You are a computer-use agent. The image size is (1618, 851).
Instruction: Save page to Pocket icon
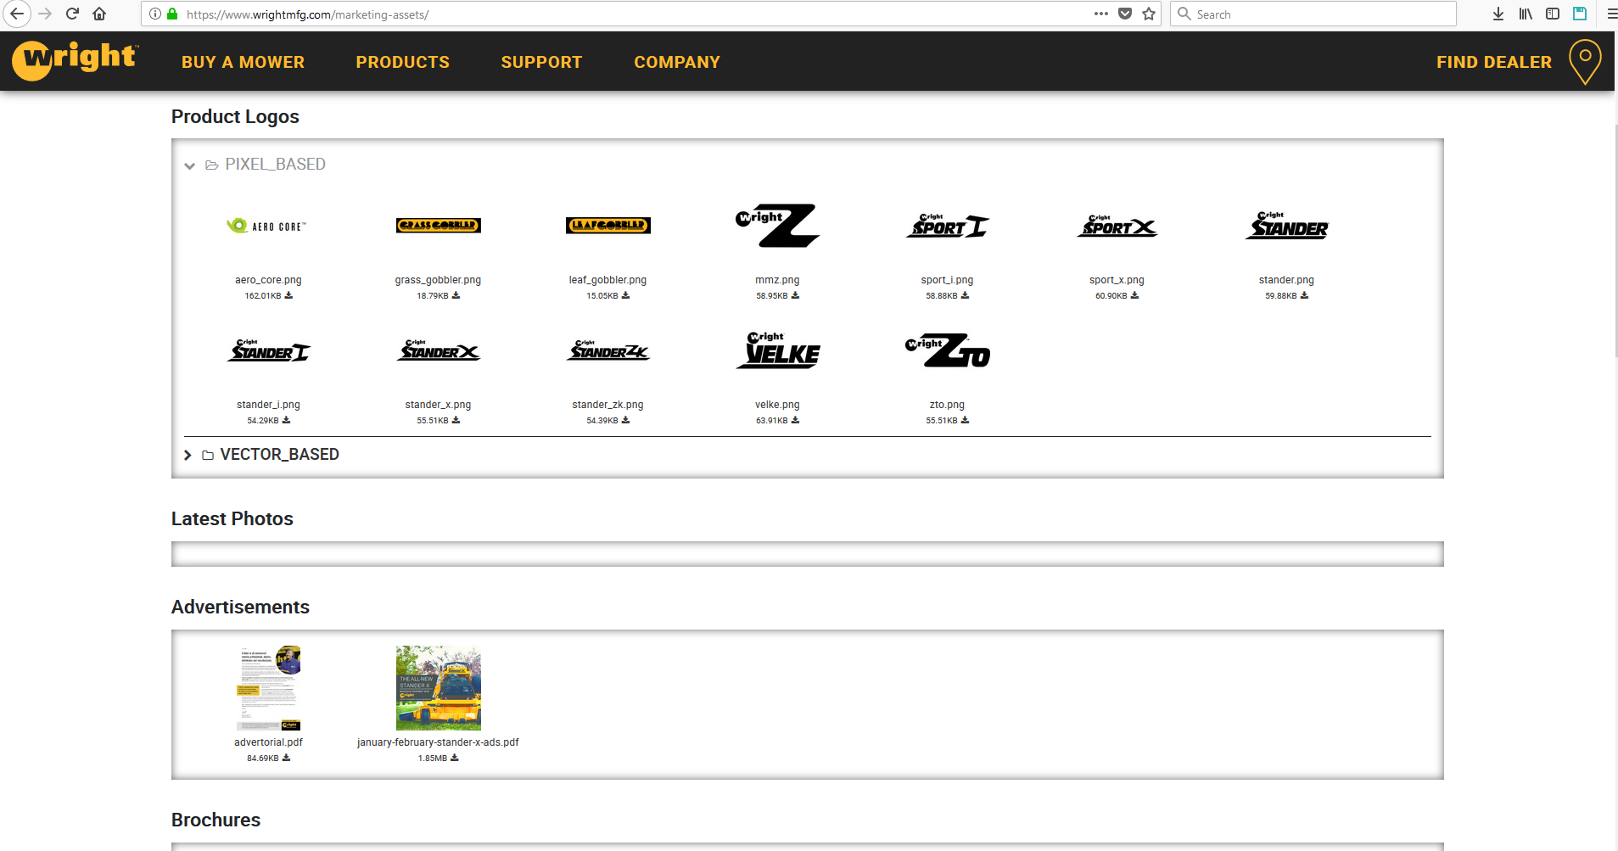point(1125,14)
